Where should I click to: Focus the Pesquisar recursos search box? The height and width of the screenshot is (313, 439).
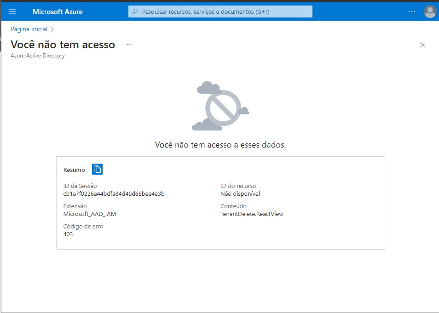tap(220, 11)
